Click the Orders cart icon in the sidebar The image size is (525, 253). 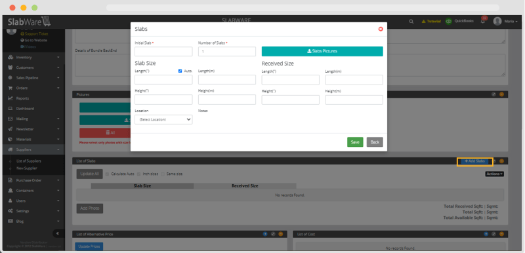(x=10, y=88)
